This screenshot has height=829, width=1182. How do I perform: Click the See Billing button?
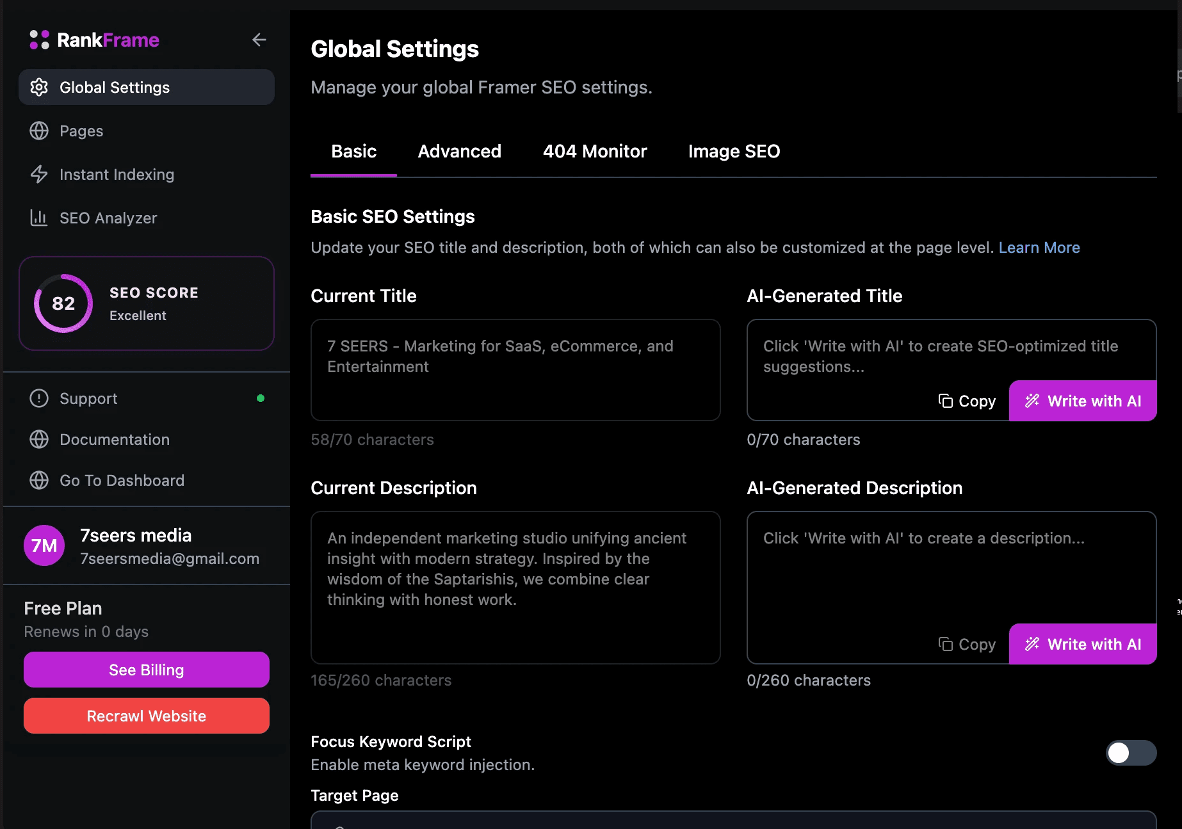click(x=146, y=670)
